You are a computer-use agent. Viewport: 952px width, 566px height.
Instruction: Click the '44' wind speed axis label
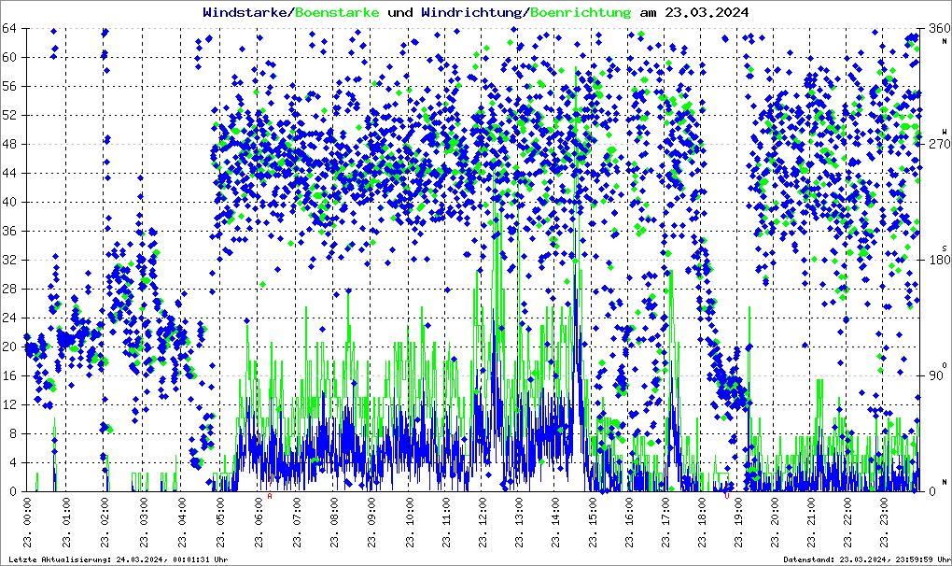point(8,173)
